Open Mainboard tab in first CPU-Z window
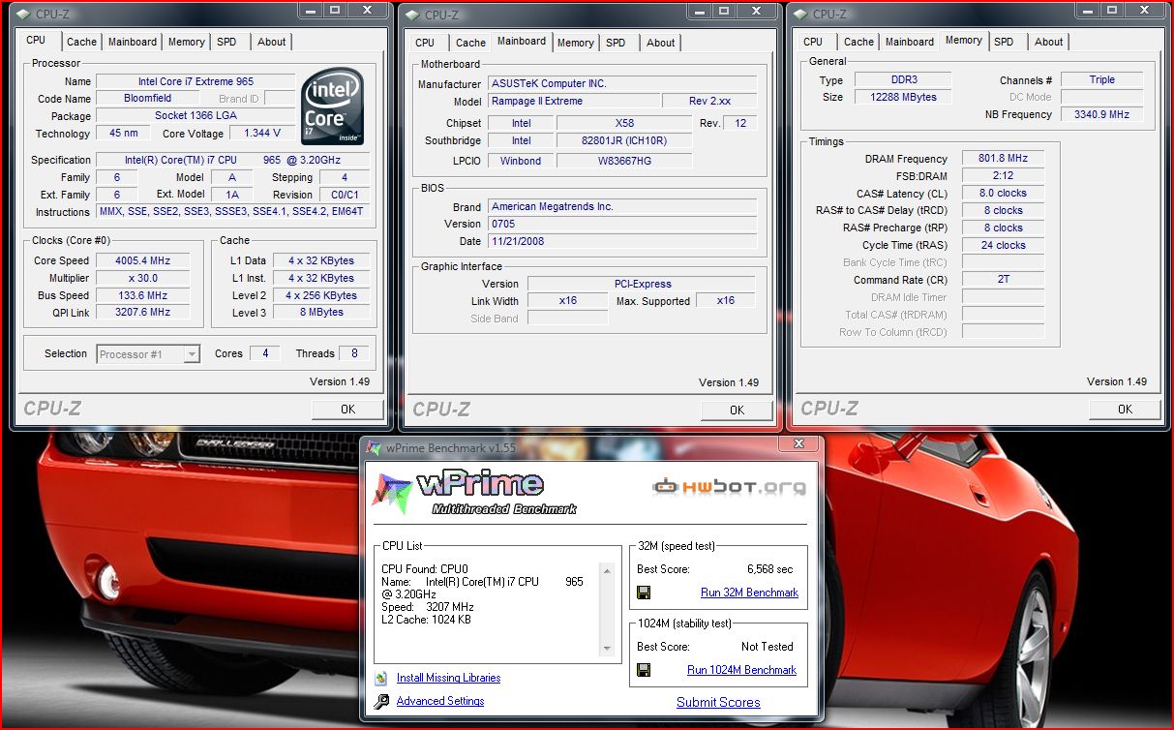Viewport: 1174px width, 730px height. point(133,42)
